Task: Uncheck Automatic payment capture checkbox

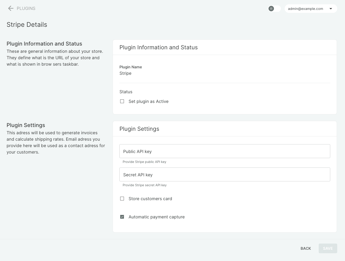Action: tap(122, 217)
